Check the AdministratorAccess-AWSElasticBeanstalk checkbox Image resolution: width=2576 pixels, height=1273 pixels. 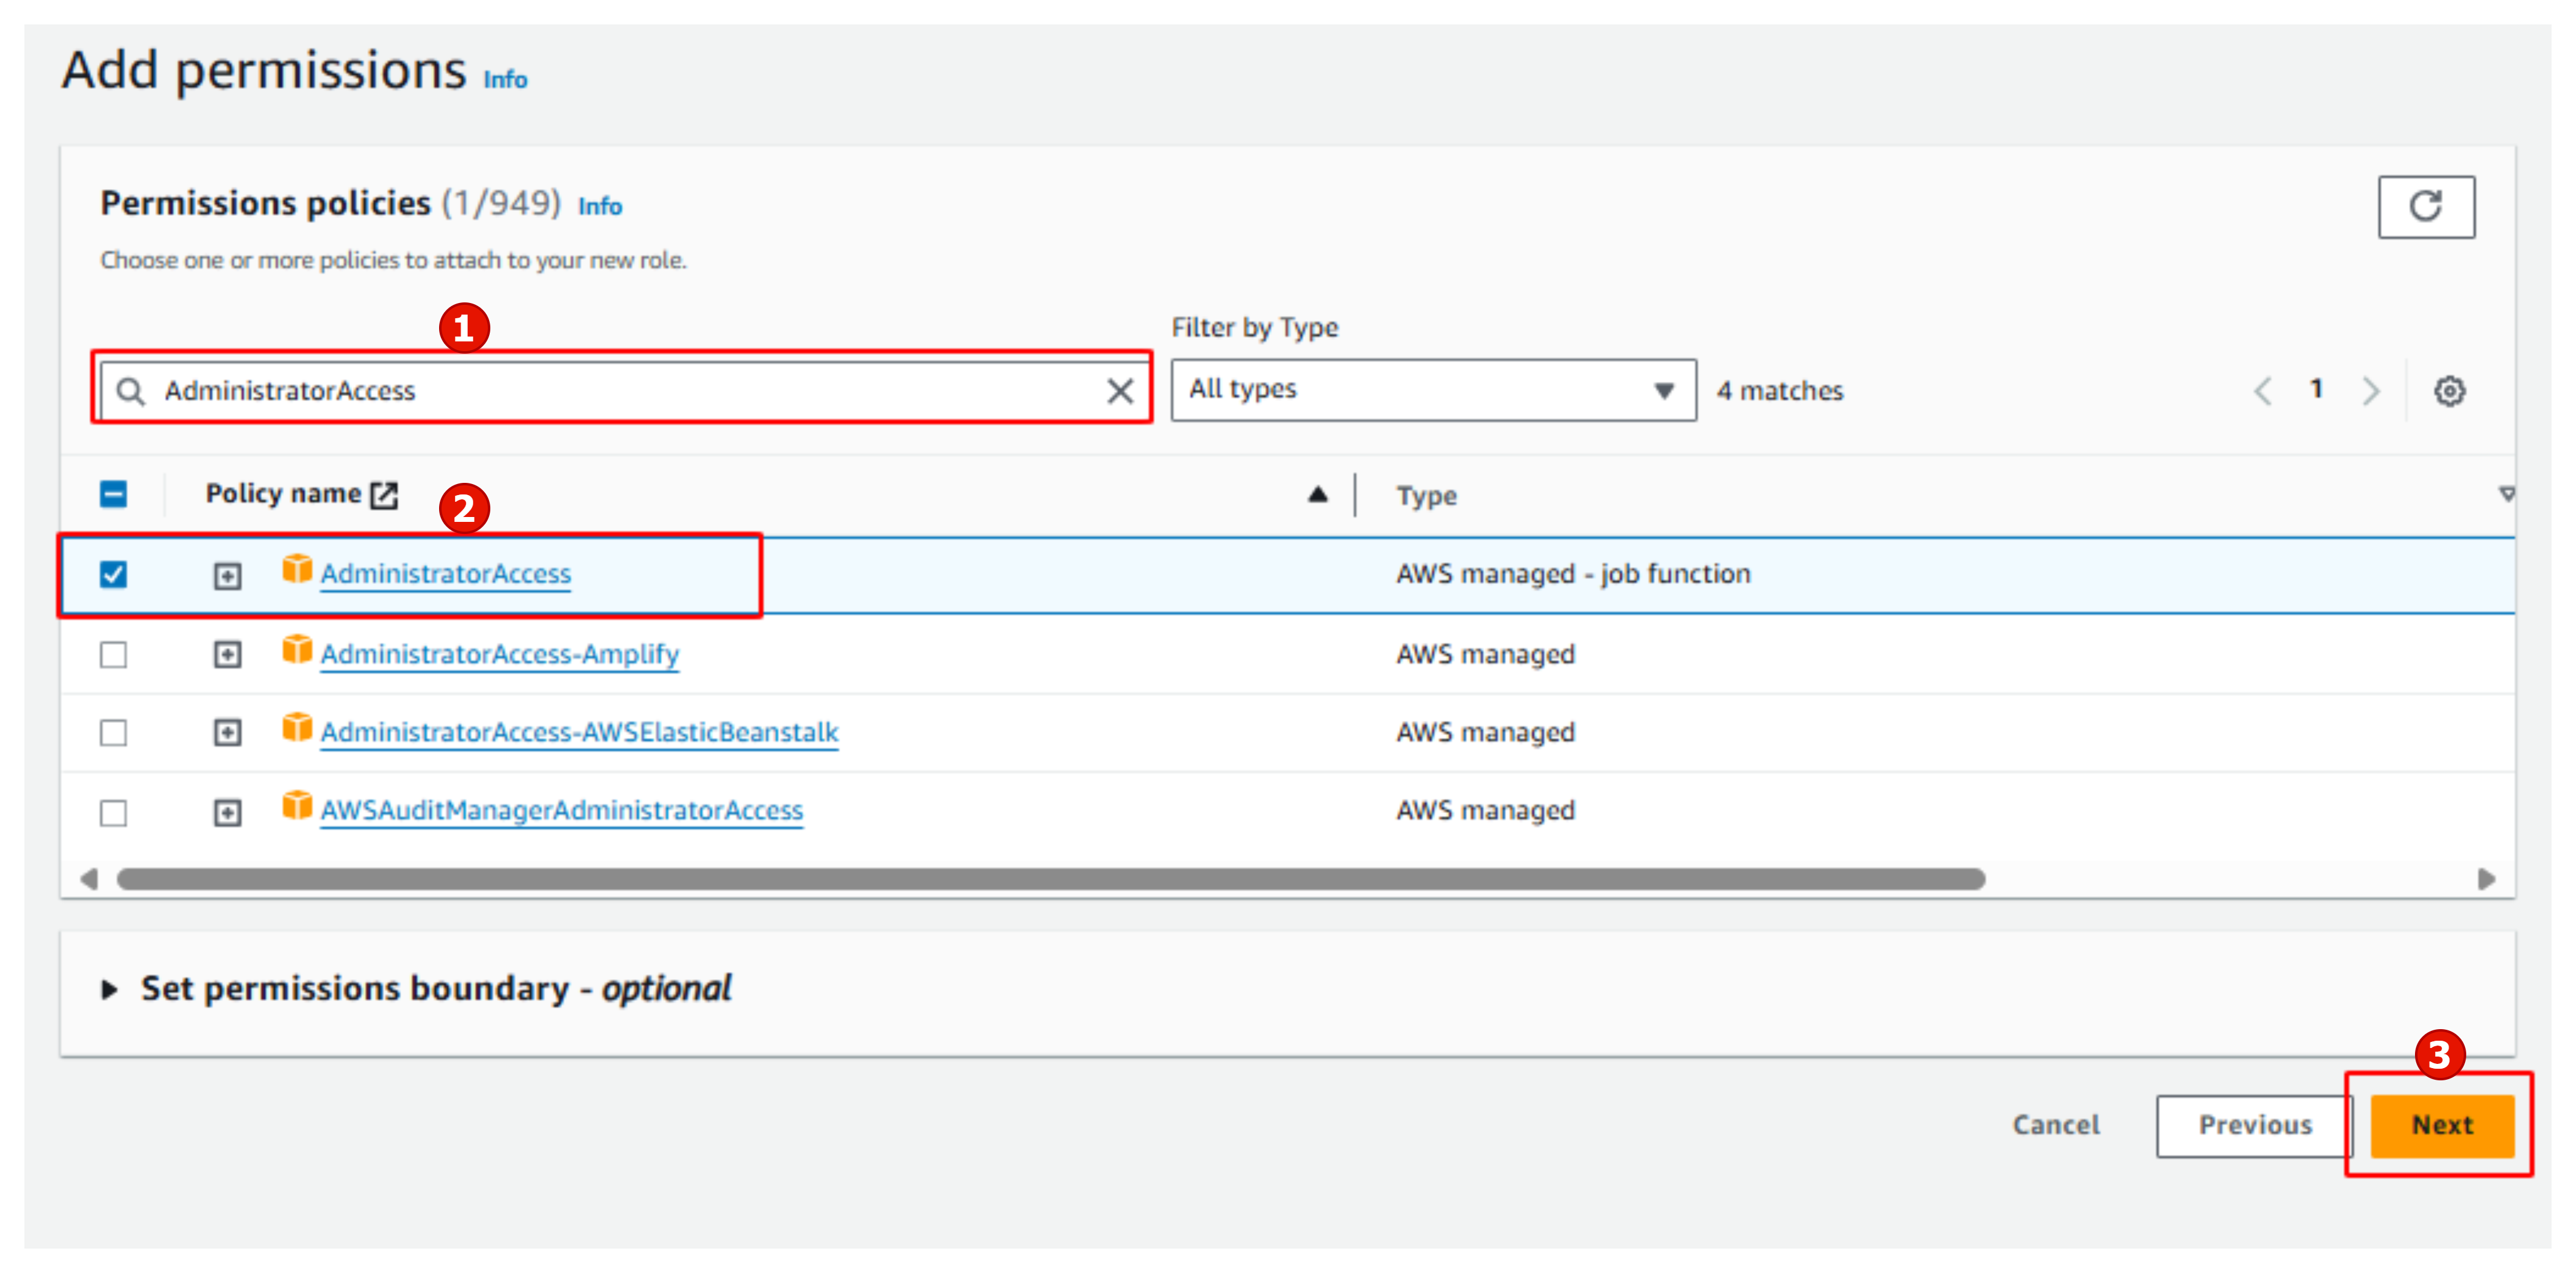(x=113, y=732)
